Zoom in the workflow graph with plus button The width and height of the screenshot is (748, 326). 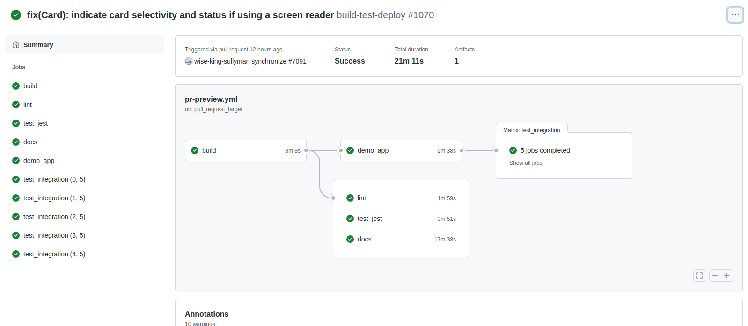click(x=727, y=276)
